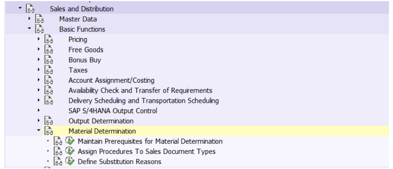
Task: Open Assign Procedures To Sales Document Types text
Action: pyautogui.click(x=146, y=152)
